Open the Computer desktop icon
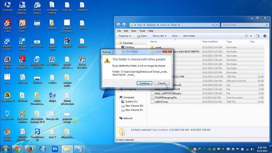 [x=8, y=7]
